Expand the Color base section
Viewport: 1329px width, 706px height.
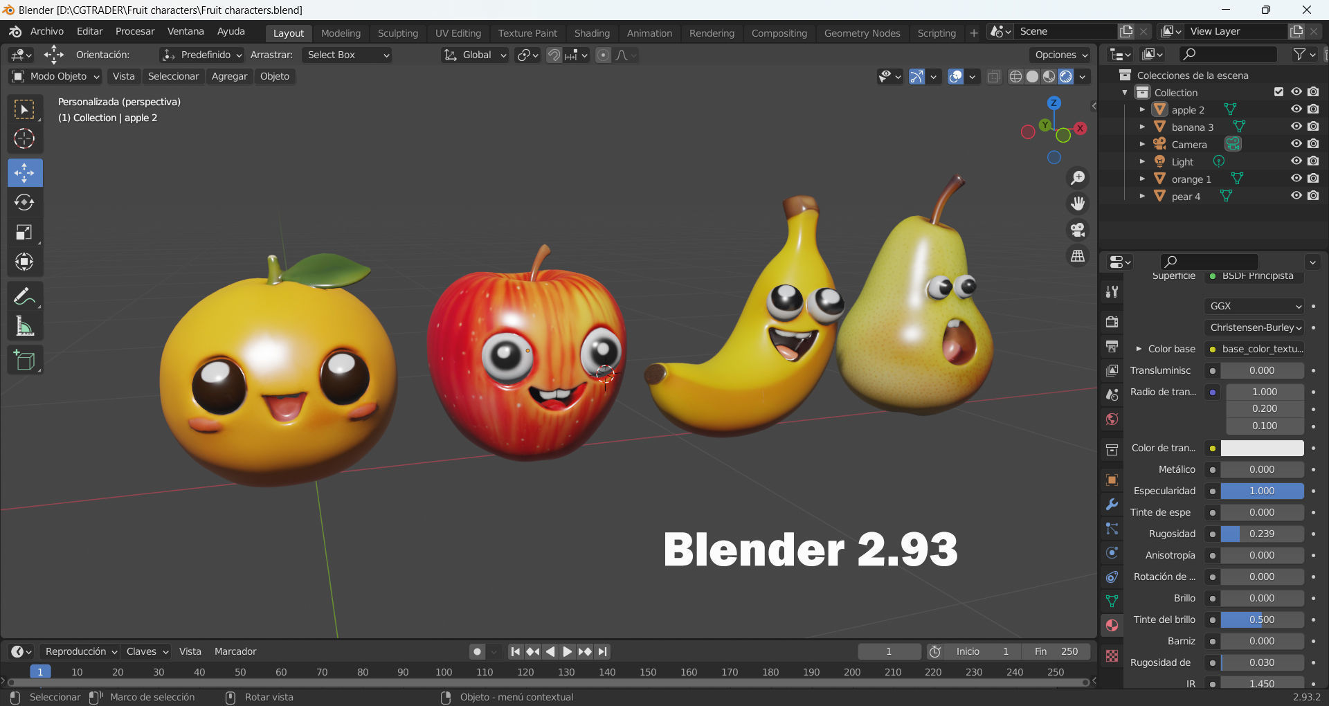pyautogui.click(x=1139, y=349)
